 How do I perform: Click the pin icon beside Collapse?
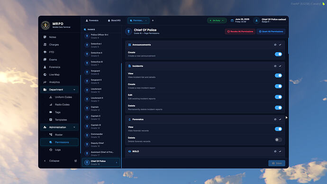click(75, 161)
